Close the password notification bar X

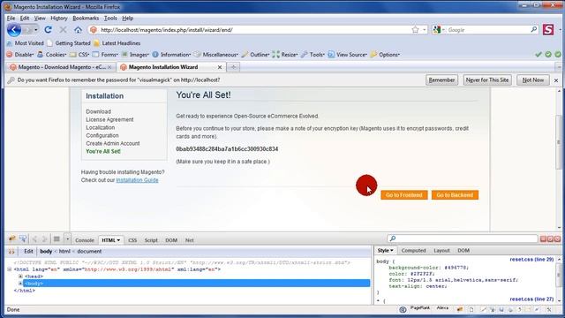(556, 80)
